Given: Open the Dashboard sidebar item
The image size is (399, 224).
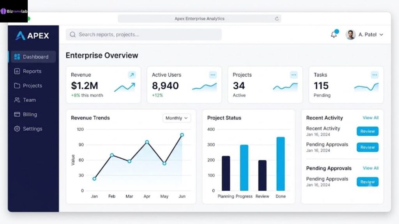Looking at the screenshot, I should click(x=33, y=57).
